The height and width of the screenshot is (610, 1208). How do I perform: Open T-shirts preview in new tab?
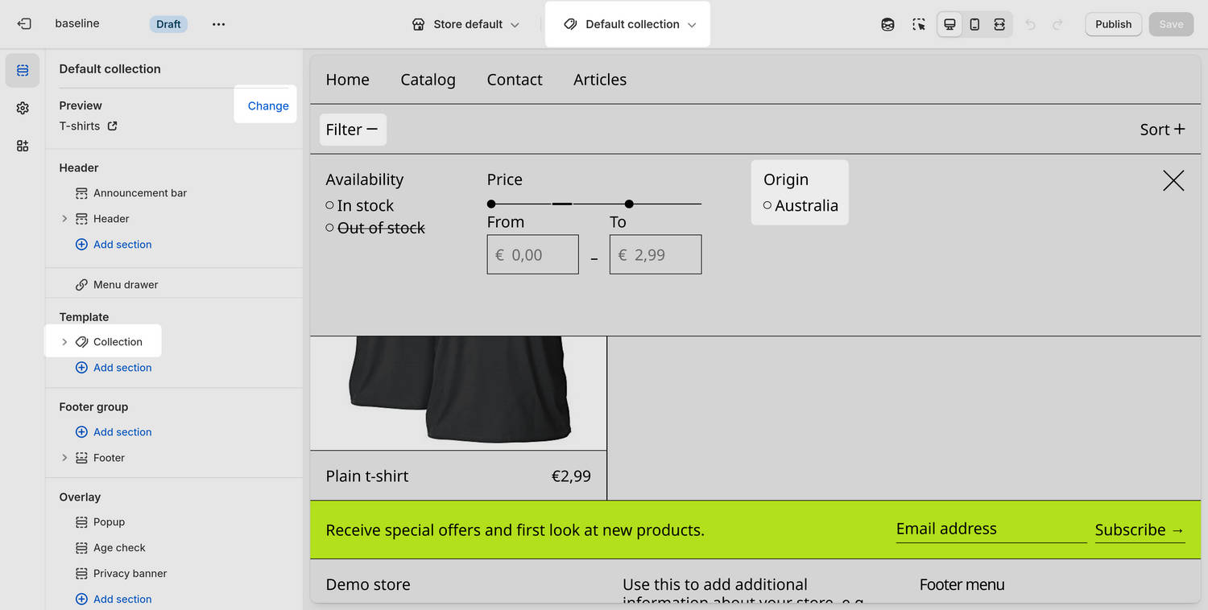(x=112, y=126)
